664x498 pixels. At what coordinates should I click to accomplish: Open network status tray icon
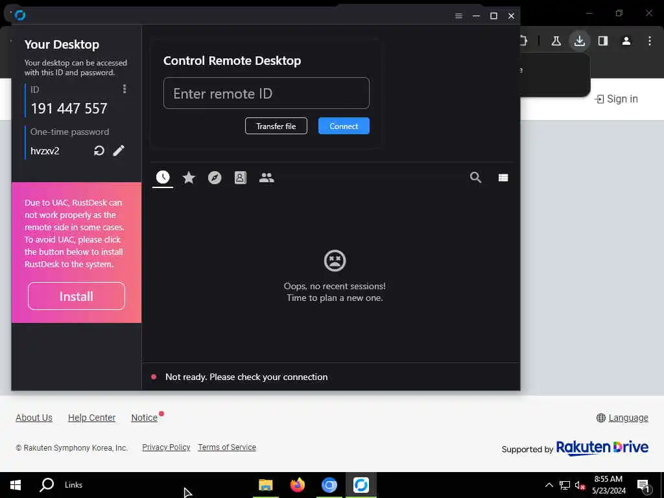(565, 485)
